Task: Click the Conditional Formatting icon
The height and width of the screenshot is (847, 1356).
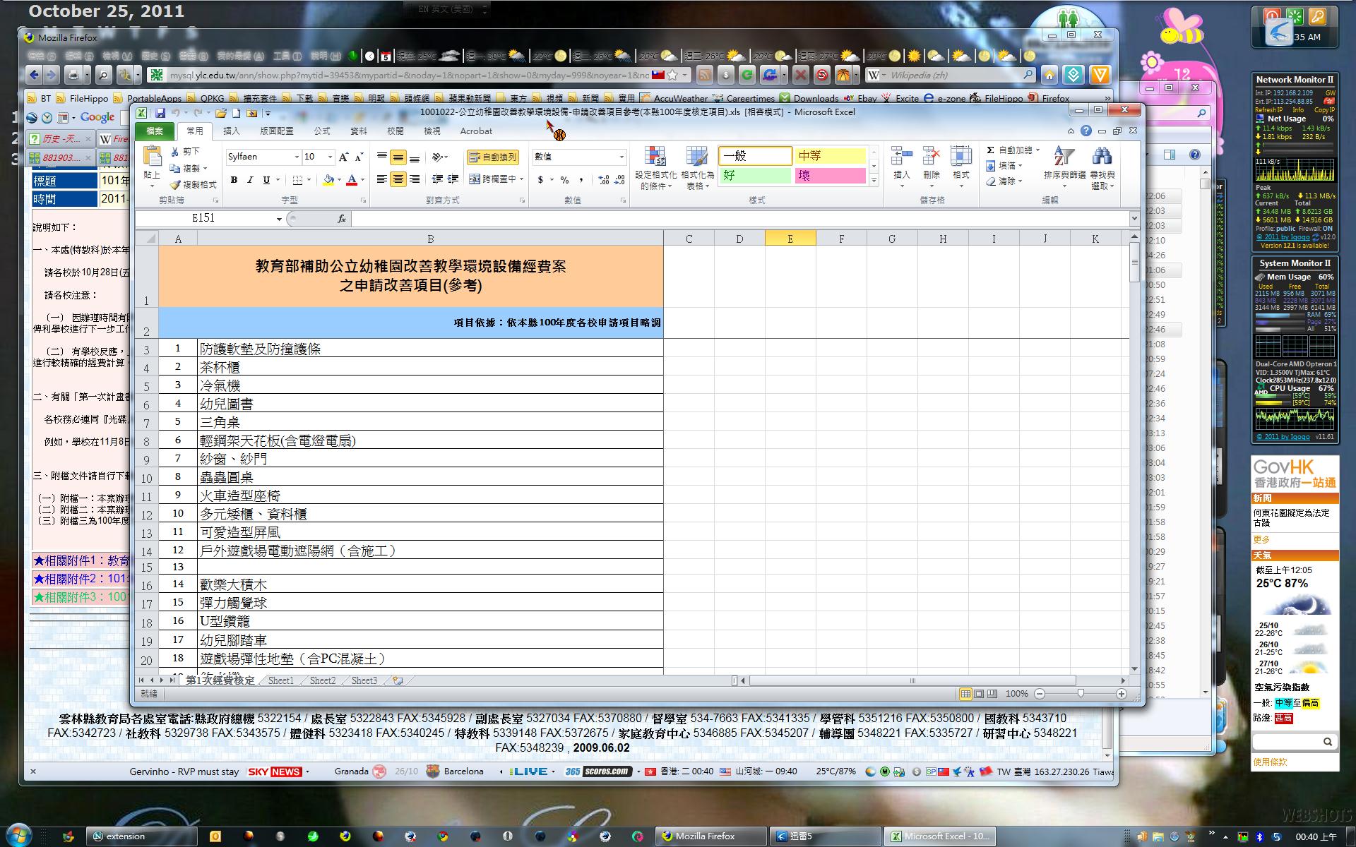Action: click(655, 157)
